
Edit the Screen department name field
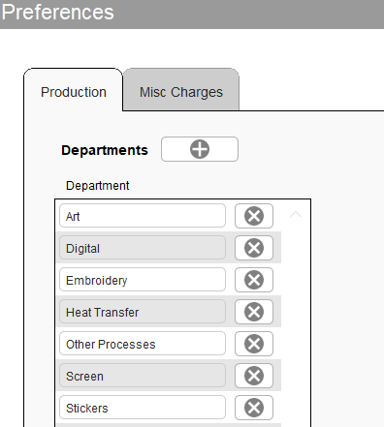pos(143,376)
